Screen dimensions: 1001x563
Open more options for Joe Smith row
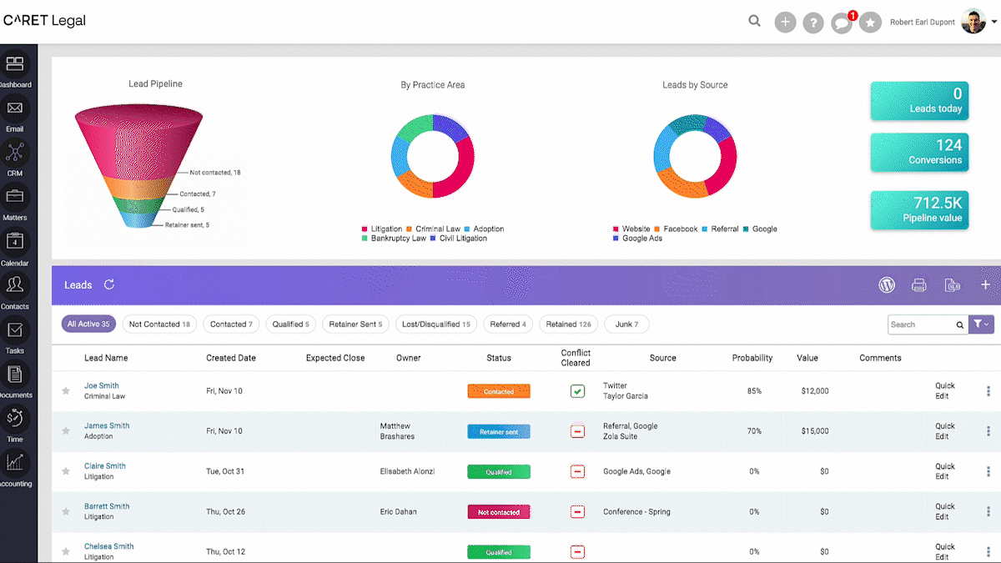coord(988,391)
